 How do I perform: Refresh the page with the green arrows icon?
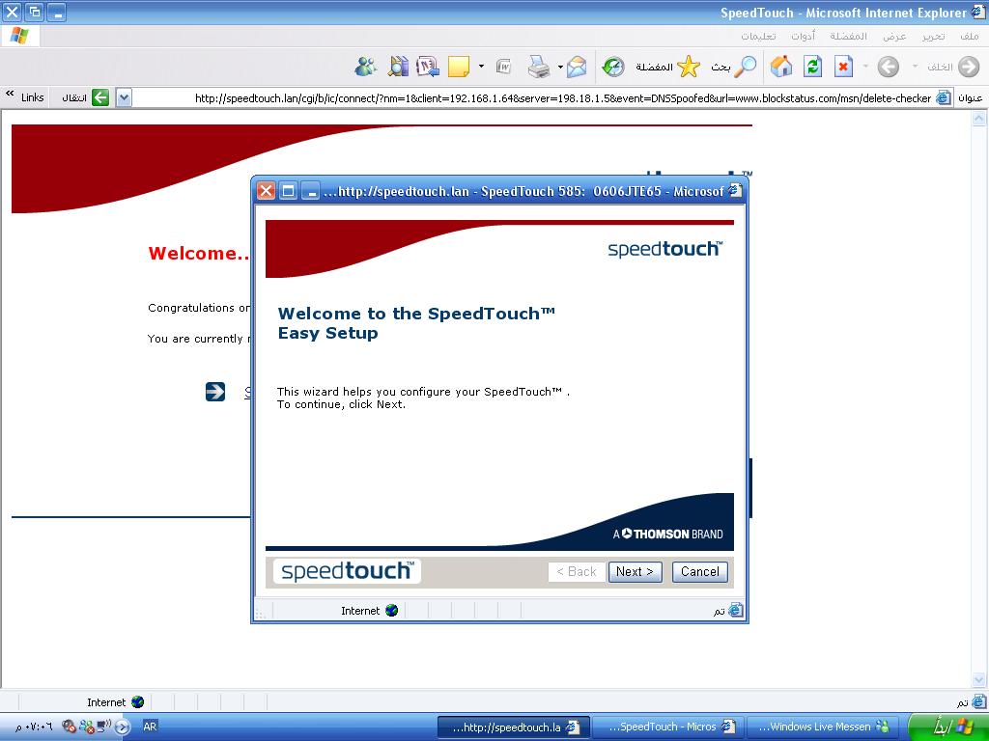pos(812,67)
